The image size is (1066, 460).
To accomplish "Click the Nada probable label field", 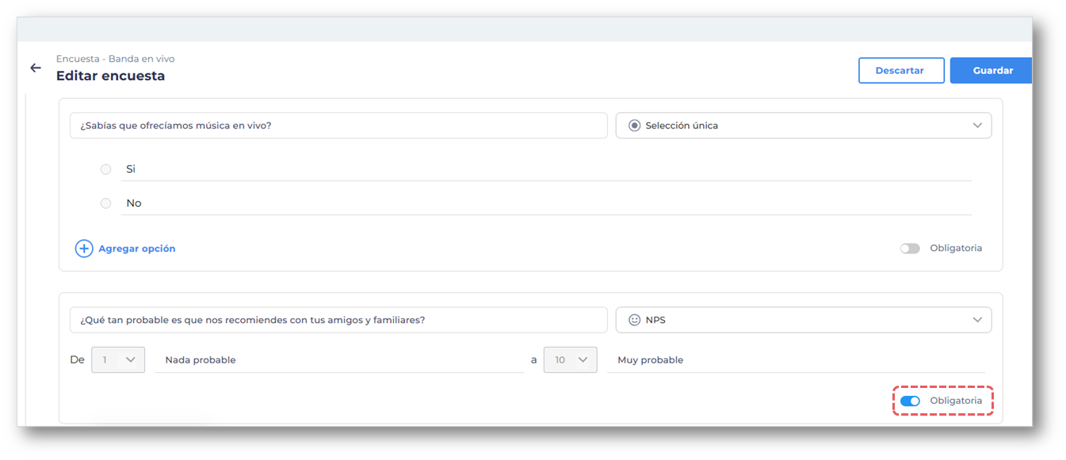I will coord(339,360).
